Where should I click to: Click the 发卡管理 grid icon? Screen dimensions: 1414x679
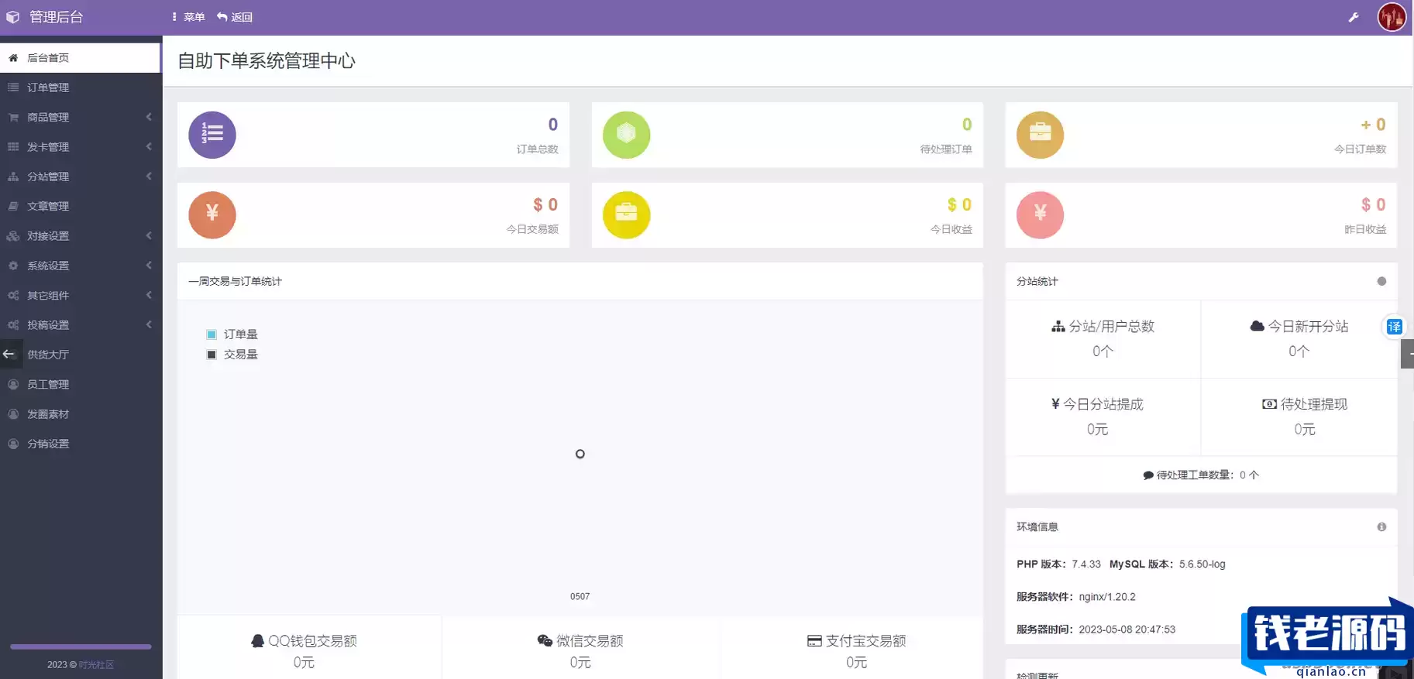tap(13, 146)
